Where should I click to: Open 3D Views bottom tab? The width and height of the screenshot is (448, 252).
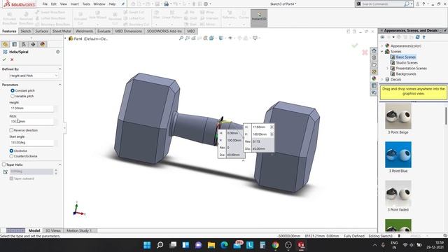coord(53,230)
